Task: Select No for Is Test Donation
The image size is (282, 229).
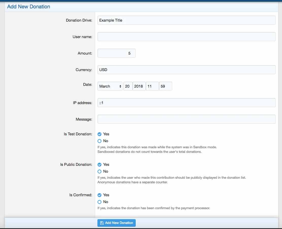Action: pos(99,141)
